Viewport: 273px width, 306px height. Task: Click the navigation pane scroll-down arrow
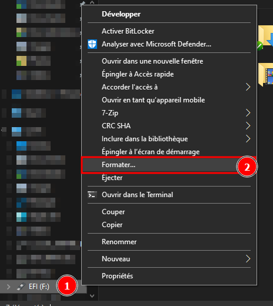click(x=92, y=295)
